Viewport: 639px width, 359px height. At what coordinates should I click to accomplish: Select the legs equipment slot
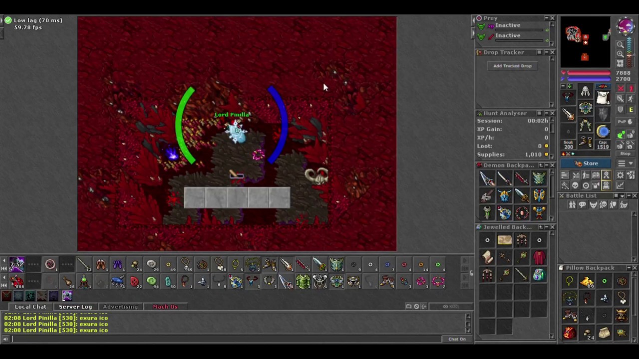coord(585,124)
